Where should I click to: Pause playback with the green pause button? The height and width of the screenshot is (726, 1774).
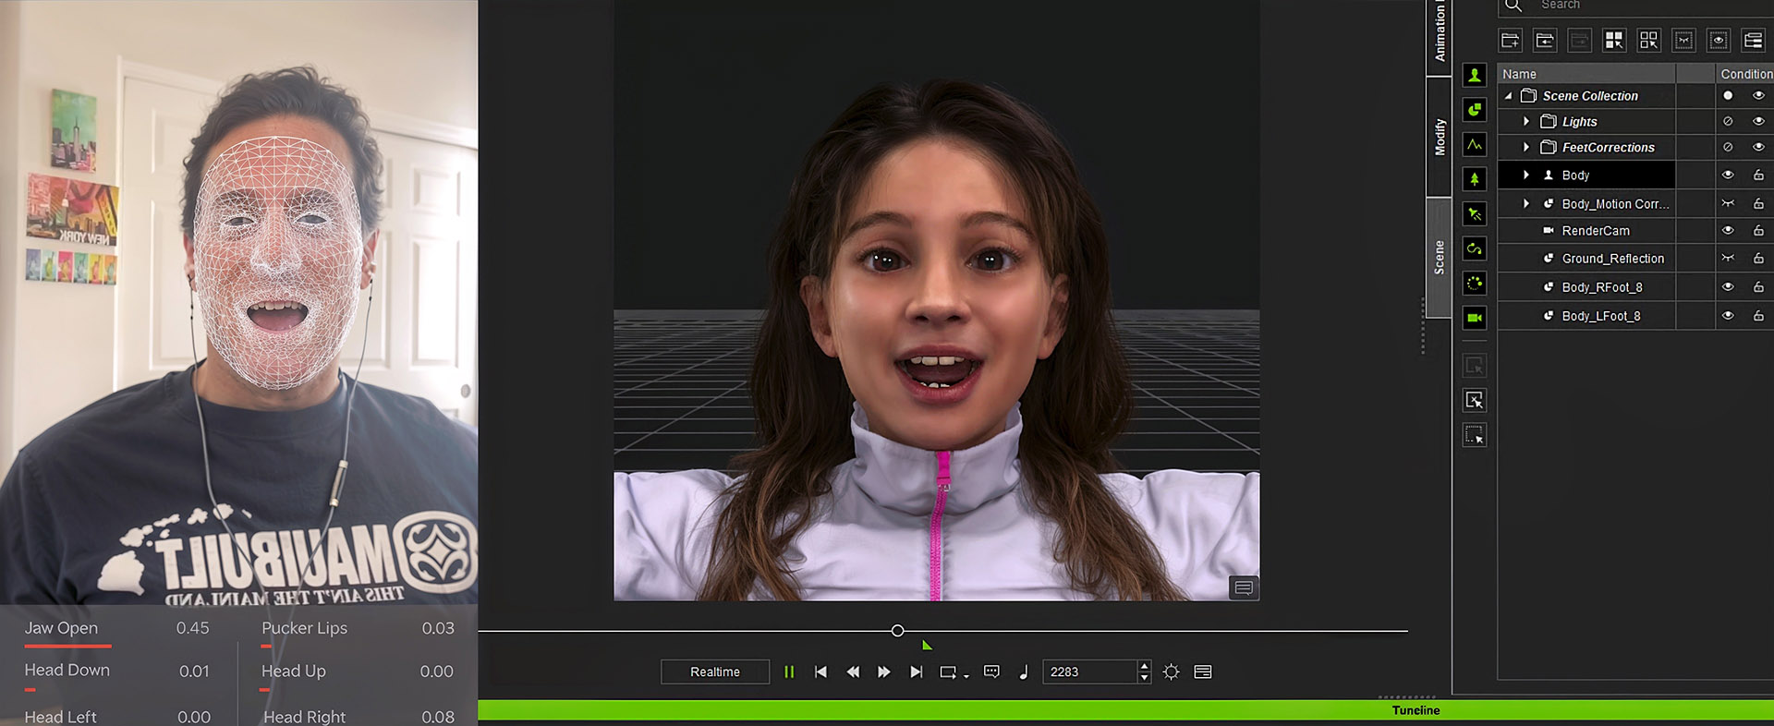(x=789, y=672)
